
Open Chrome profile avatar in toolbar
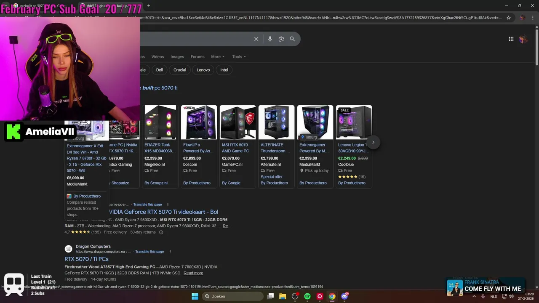pyautogui.click(x=522, y=18)
